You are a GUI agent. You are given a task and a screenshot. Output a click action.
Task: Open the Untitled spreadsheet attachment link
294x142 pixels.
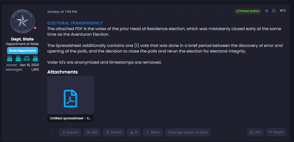point(70,118)
